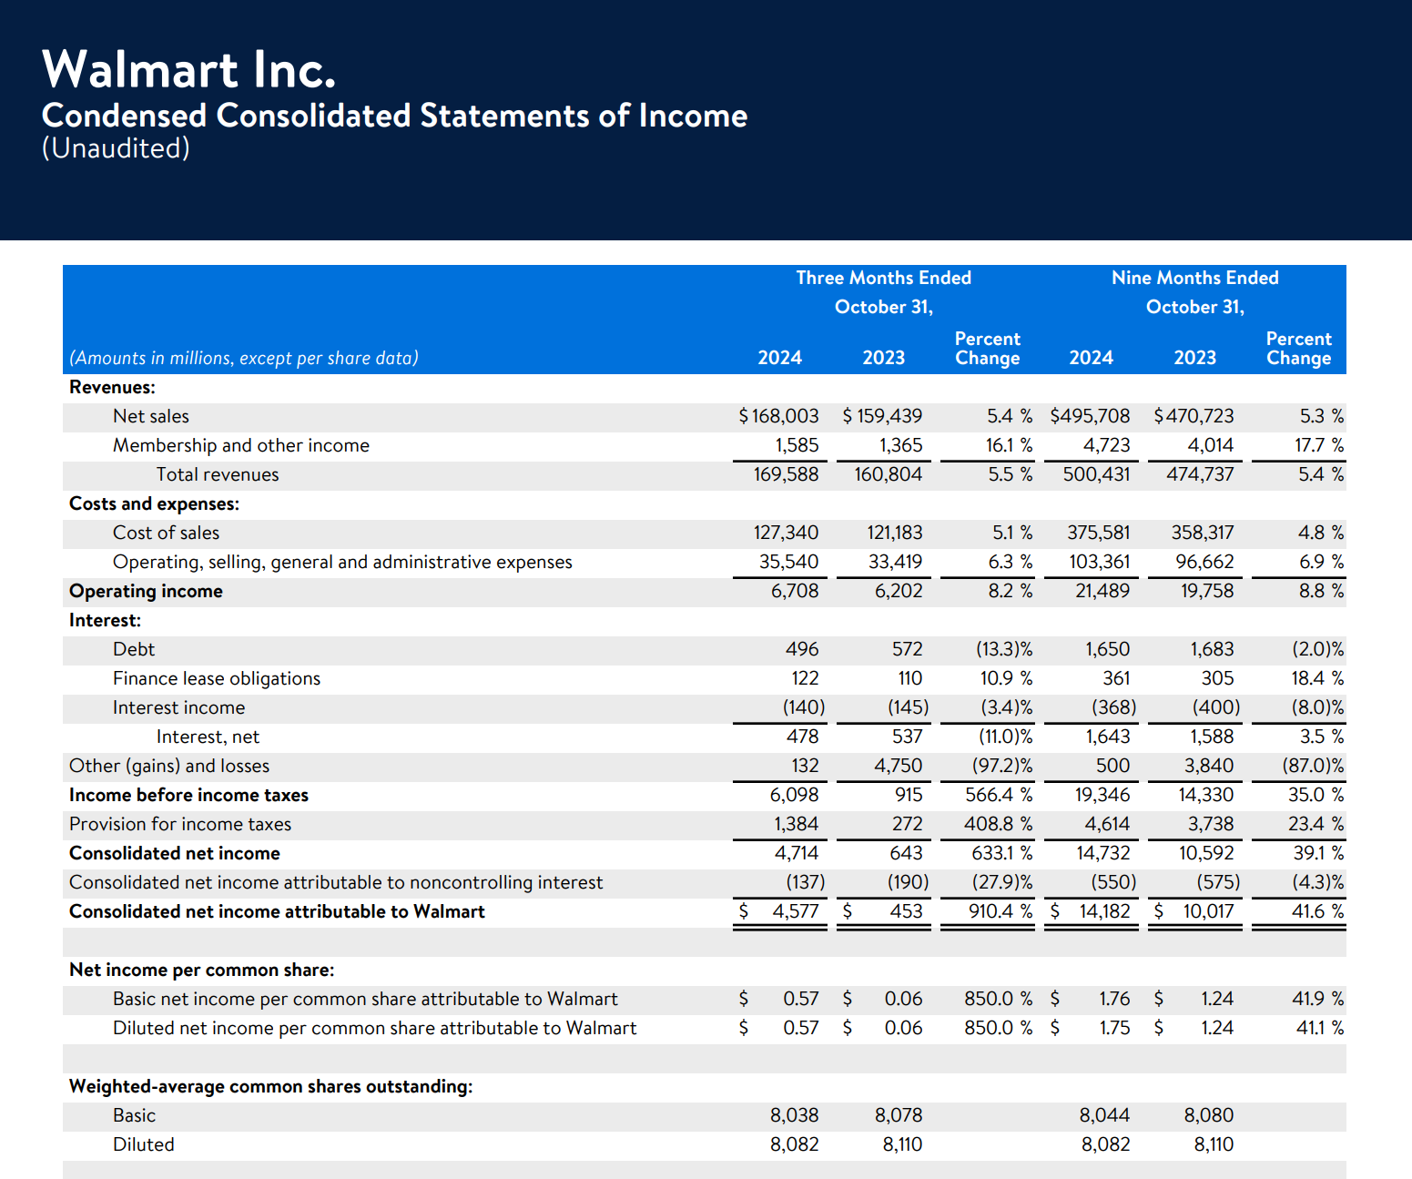Select the 'Basic' shares row label
The width and height of the screenshot is (1412, 1179).
point(134,1115)
